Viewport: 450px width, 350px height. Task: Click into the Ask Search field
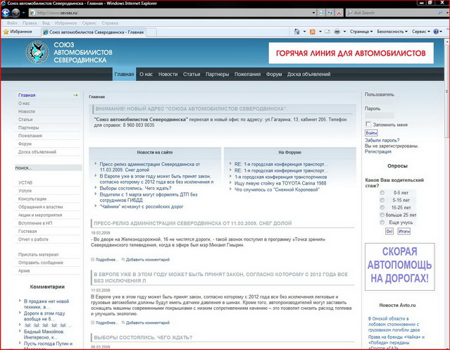394,13
